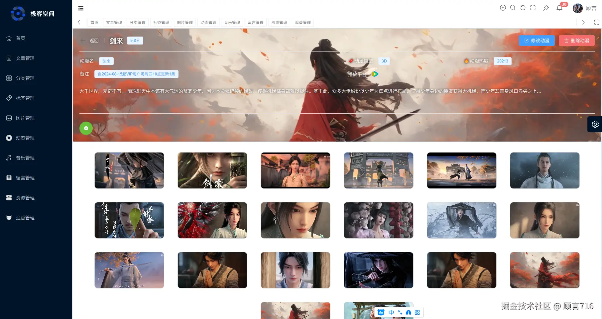Enter fullscreen using the header fullscreen icon
602x319 pixels.
[533, 8]
